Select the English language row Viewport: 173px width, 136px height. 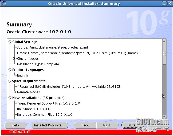[x=22, y=75]
